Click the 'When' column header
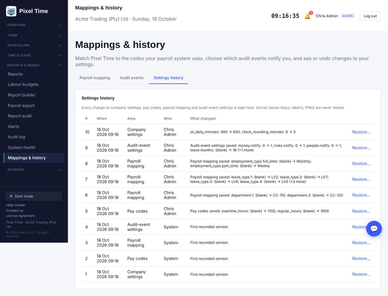Image resolution: width=388 pixels, height=296 pixels. [x=102, y=119]
